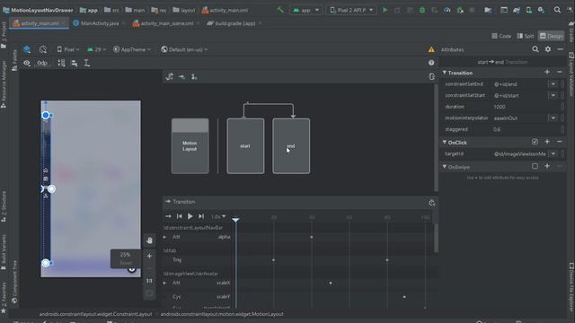
Task: Click the Search Everywhere magnifier in top toolbar
Action: pyautogui.click(x=557, y=10)
